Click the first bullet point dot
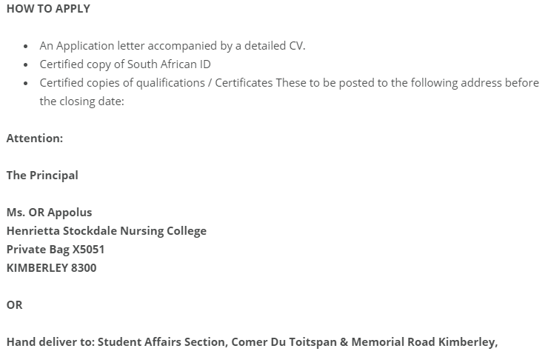 pos(27,46)
